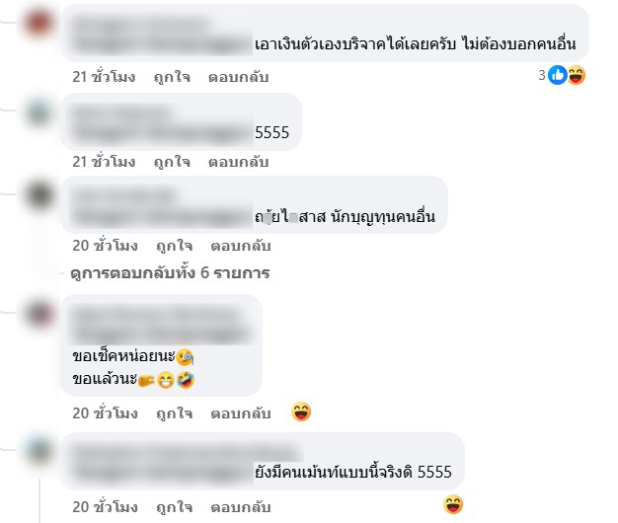
Task: Click the laughing reaction icon beside the like icon
Action: point(577,75)
